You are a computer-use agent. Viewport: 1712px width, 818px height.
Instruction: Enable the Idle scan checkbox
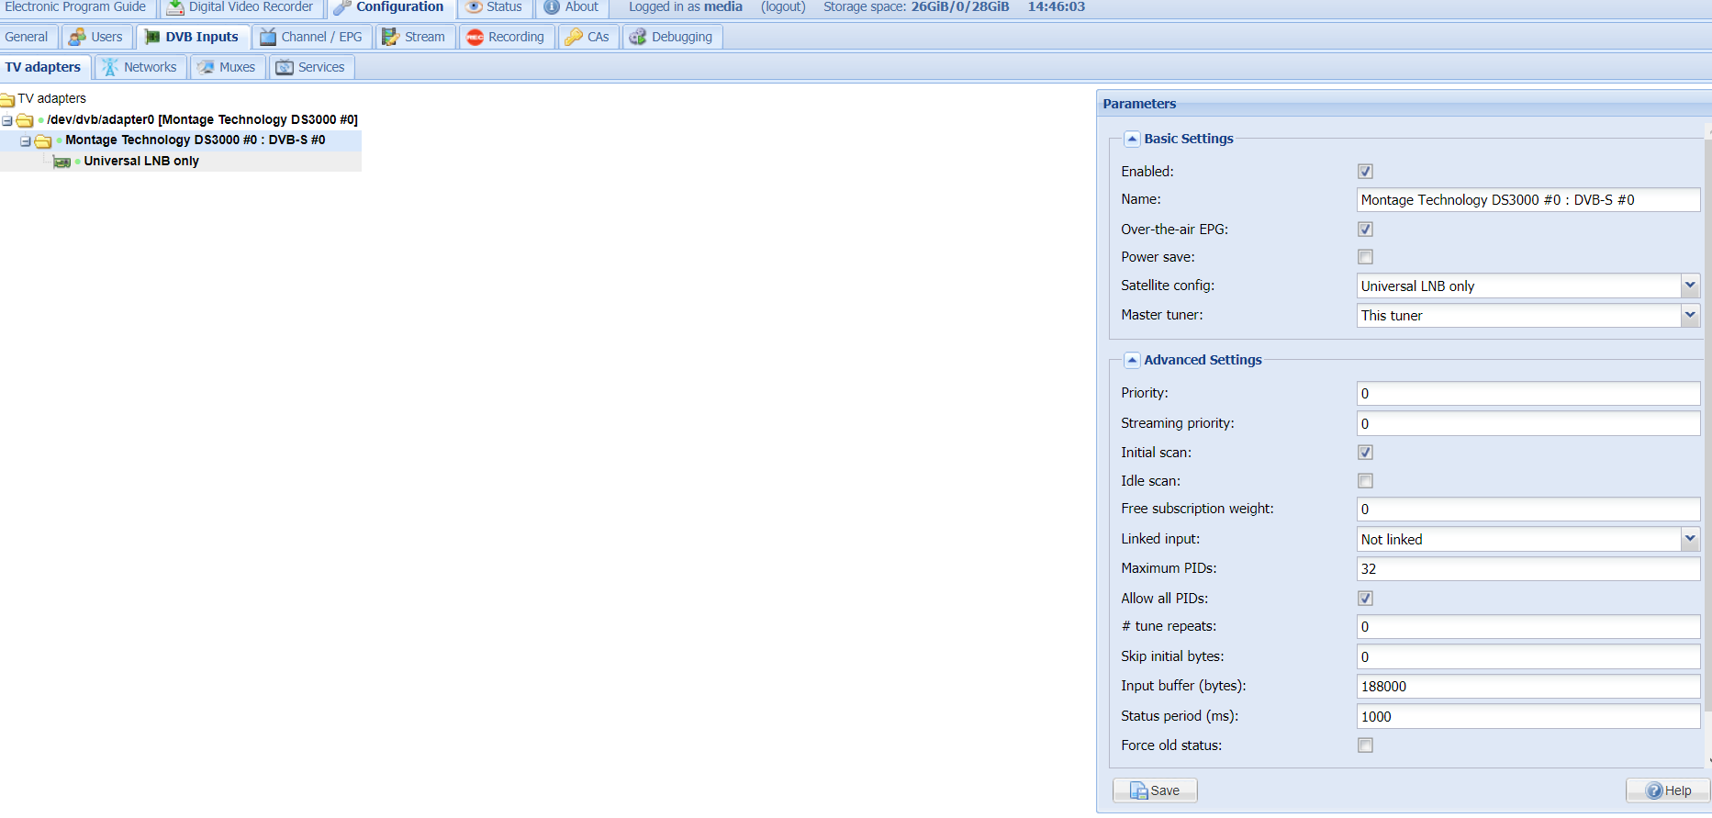(x=1365, y=481)
